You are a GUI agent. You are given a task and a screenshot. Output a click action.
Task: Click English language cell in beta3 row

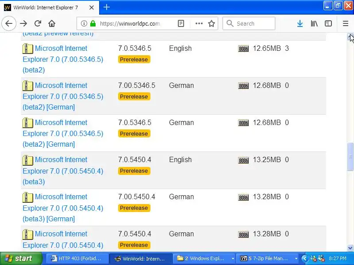coord(181,159)
